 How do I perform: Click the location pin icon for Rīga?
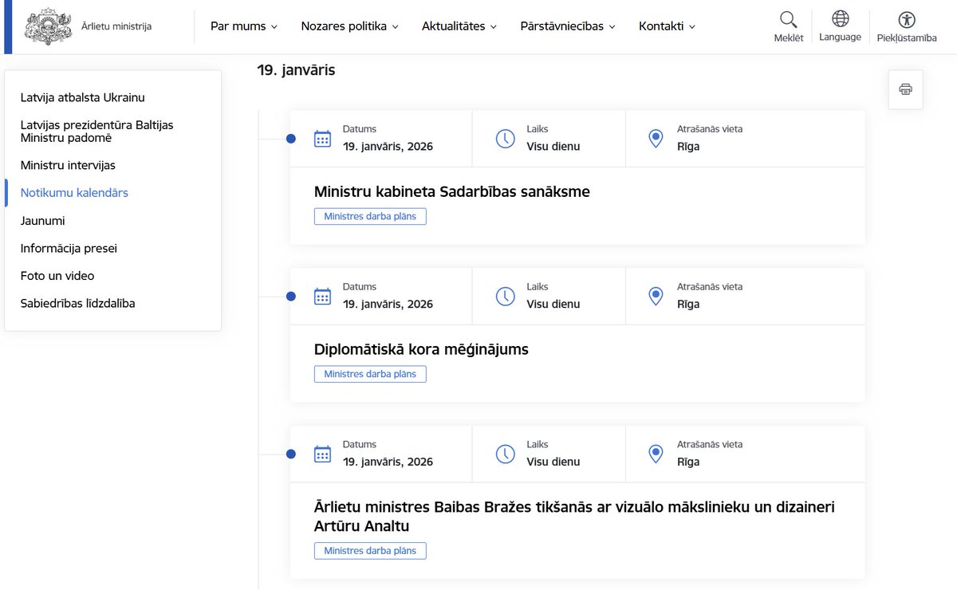coord(656,138)
